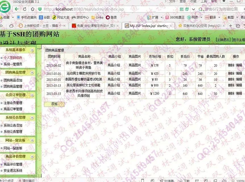Click the 注销退出 link in header
The height and width of the screenshot is (182, 245).
coord(223,40)
